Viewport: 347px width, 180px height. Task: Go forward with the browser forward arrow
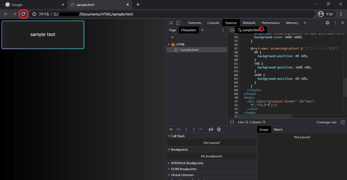14,14
